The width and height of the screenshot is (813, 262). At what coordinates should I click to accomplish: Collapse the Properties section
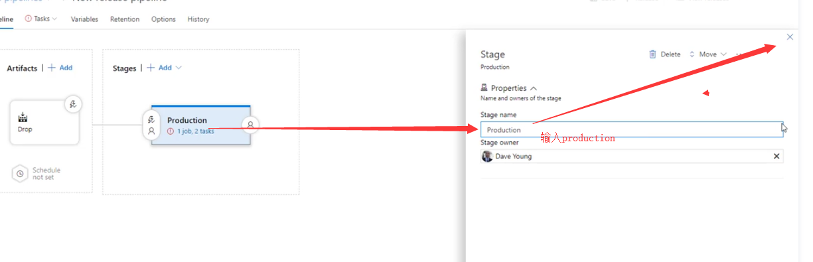[x=534, y=88]
